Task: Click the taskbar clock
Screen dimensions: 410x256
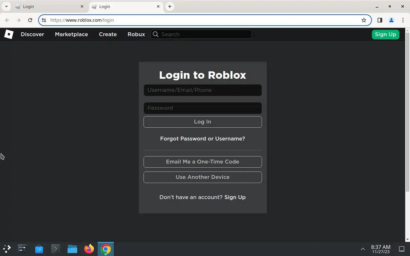Action: tap(381, 249)
